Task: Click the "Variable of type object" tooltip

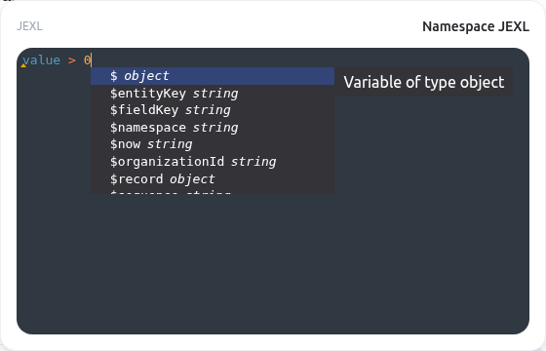Action: 424,82
